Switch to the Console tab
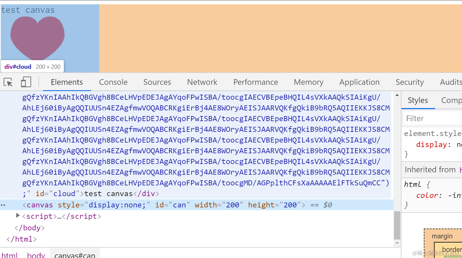The width and height of the screenshot is (462, 258). pyautogui.click(x=113, y=82)
